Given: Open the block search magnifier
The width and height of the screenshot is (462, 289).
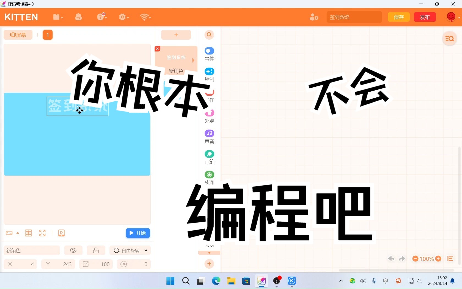Looking at the screenshot, I should click(x=209, y=35).
